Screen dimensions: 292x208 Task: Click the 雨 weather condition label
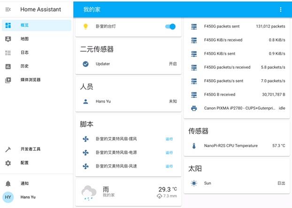(106, 189)
